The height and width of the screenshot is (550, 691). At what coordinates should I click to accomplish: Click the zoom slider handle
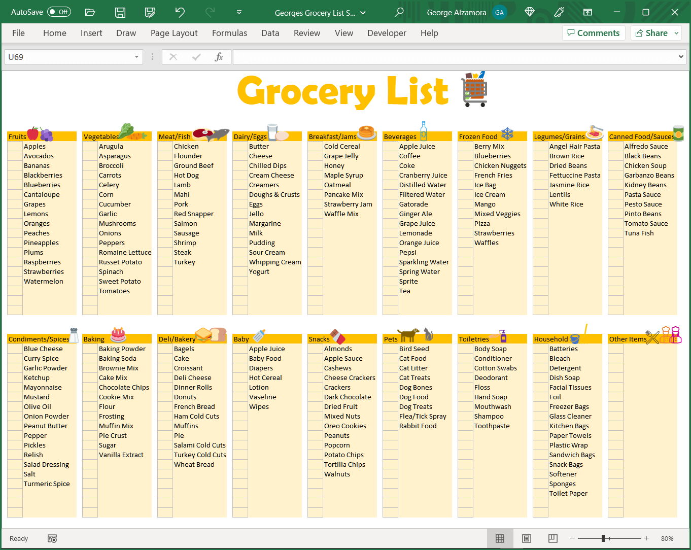603,538
